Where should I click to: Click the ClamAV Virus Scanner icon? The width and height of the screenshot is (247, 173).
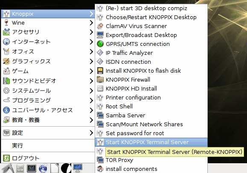click(100, 26)
